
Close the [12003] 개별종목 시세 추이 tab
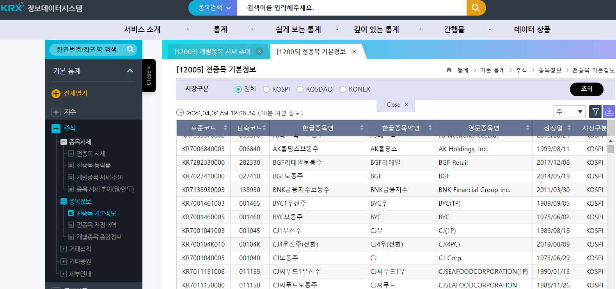coord(259,51)
